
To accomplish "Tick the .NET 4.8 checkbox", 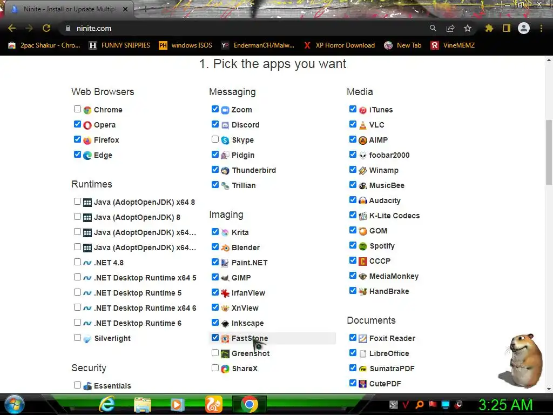I will pyautogui.click(x=77, y=262).
